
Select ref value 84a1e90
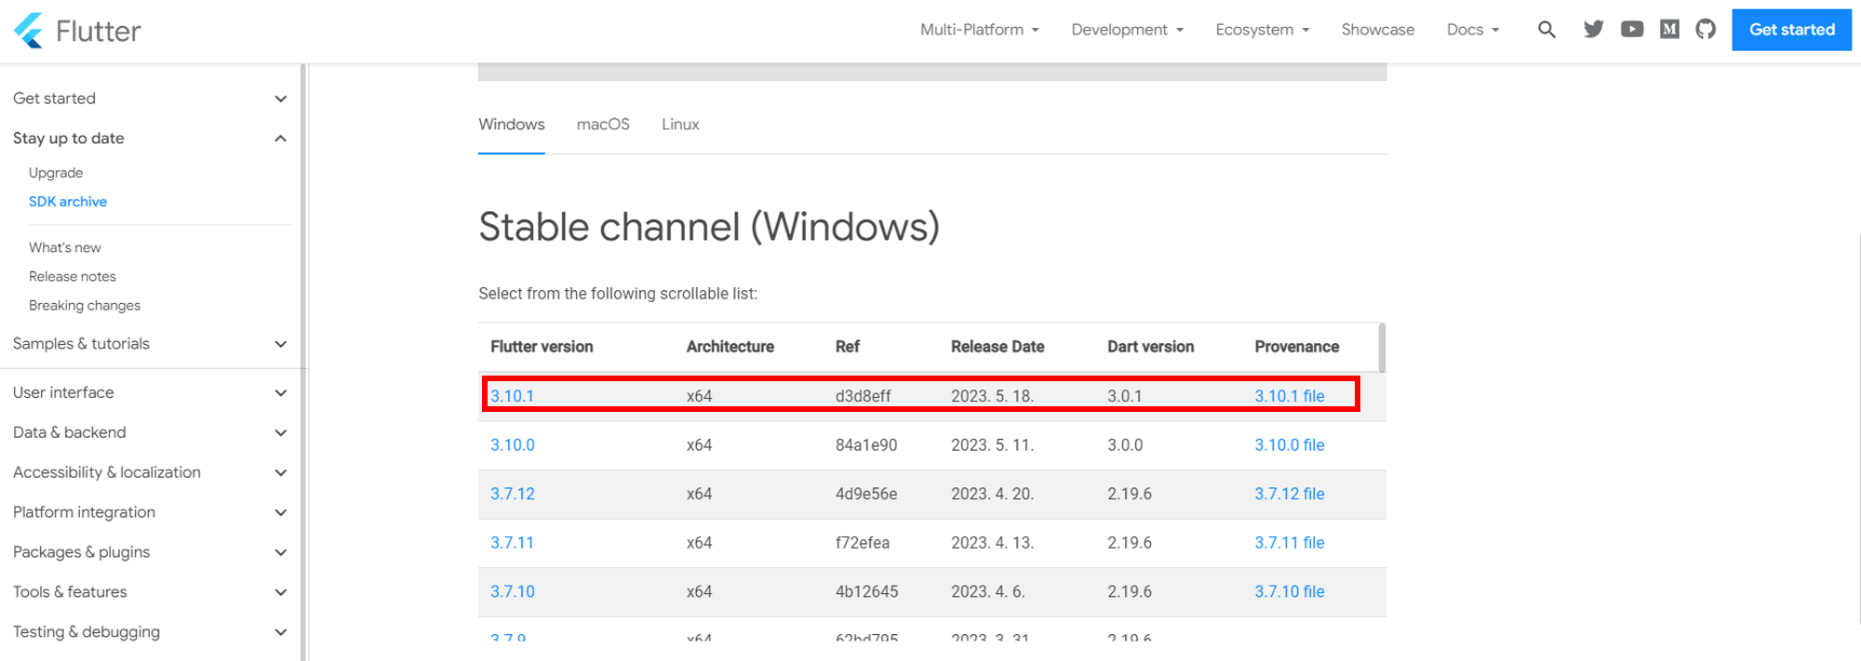point(866,445)
